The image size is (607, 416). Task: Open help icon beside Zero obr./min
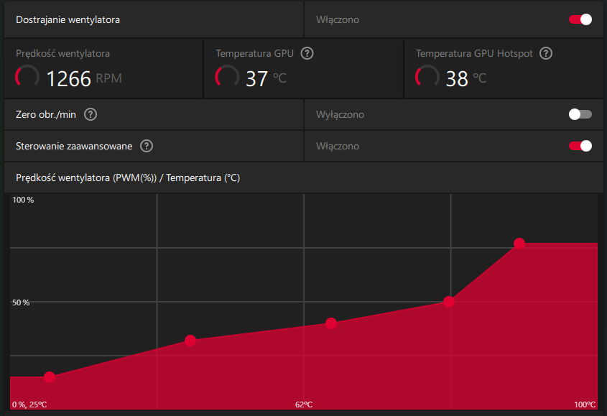click(x=91, y=114)
